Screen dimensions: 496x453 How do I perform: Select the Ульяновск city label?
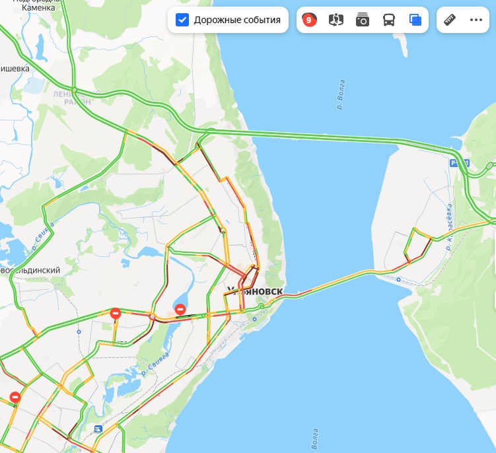pos(255,291)
